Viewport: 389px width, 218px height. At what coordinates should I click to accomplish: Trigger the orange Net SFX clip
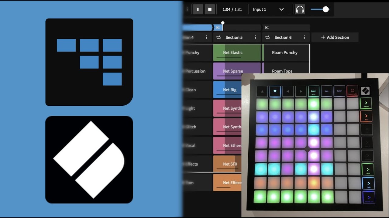coord(227,164)
